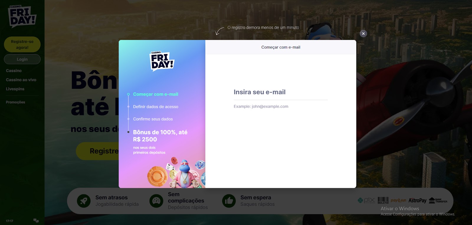Open the Cassino ao vivo menu item
472x225 pixels.
point(21,80)
